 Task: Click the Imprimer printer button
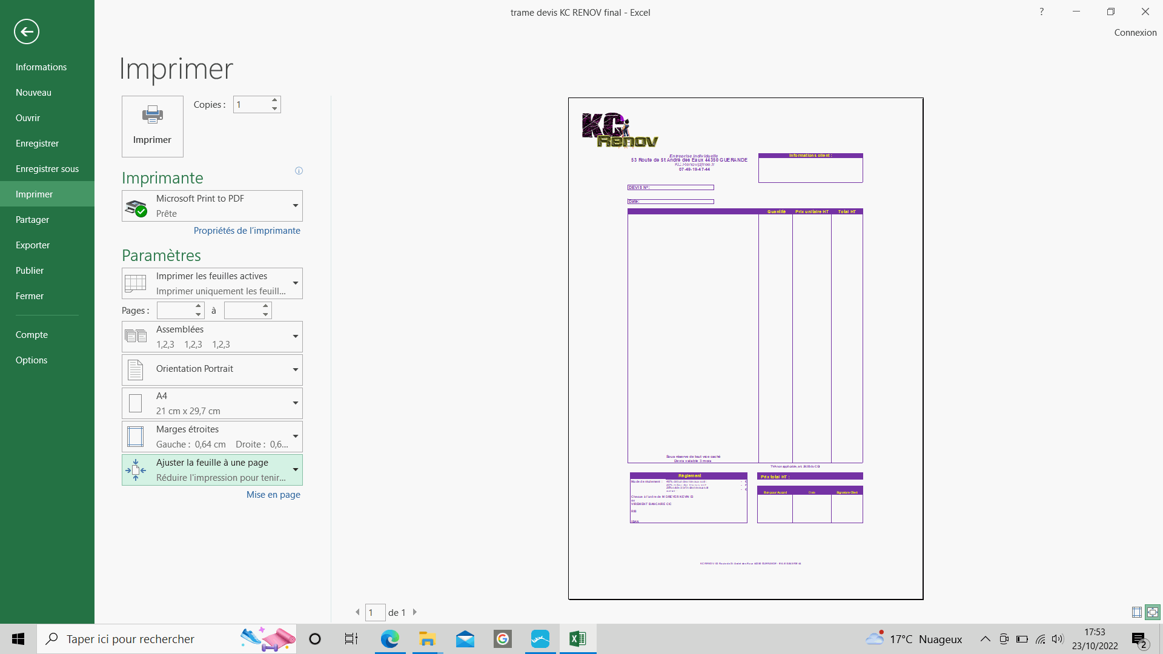point(152,126)
